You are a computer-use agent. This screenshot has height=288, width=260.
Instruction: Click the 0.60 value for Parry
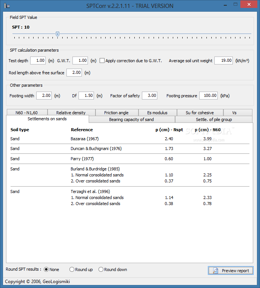pos(169,159)
